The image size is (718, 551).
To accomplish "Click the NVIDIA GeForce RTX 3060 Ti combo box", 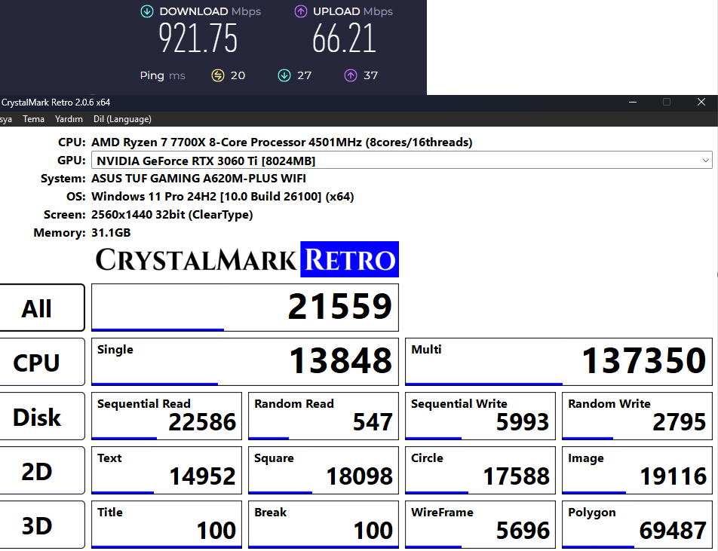I will coord(401,161).
